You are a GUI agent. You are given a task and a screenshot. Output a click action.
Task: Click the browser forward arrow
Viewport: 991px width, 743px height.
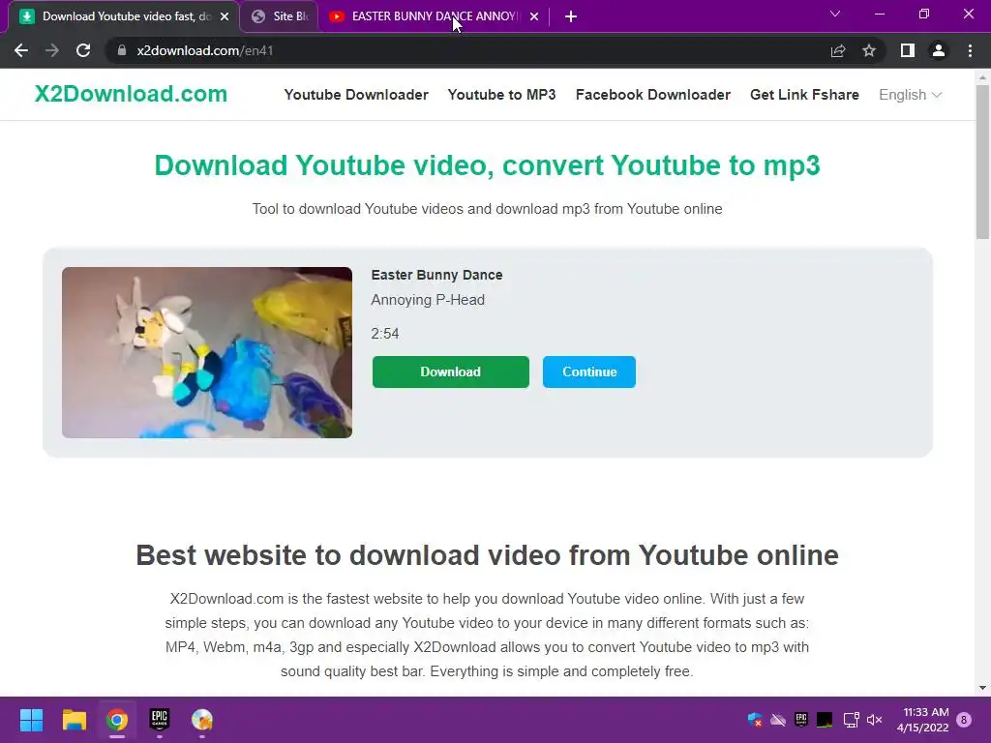pyautogui.click(x=52, y=50)
